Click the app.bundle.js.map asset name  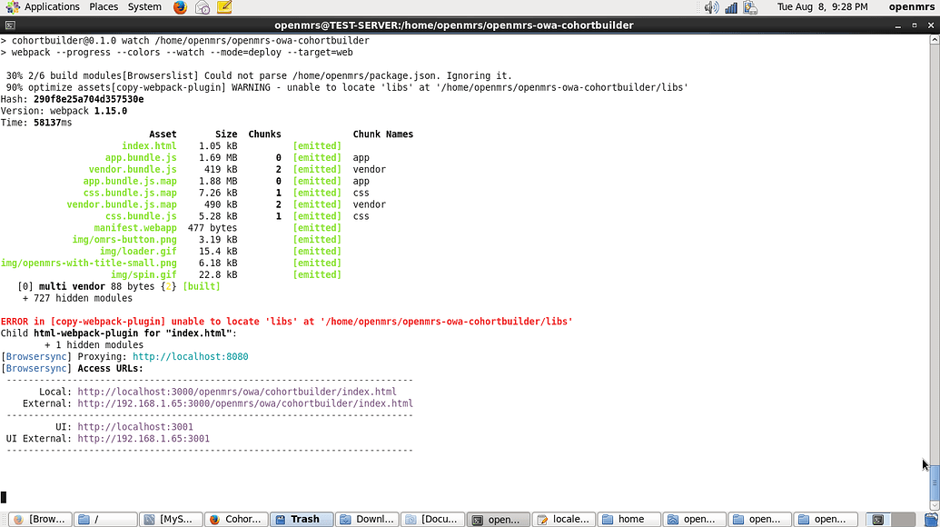pos(130,181)
